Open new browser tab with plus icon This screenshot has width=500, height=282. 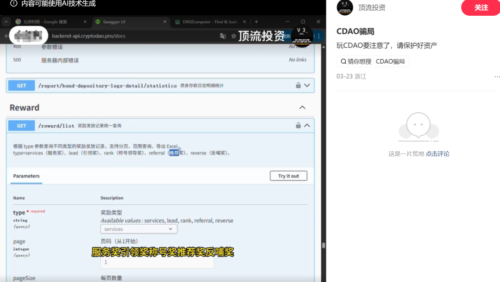click(256, 22)
